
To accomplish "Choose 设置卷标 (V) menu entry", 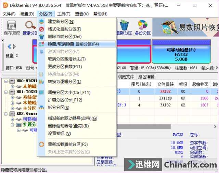I will pyautogui.click(x=77, y=133).
